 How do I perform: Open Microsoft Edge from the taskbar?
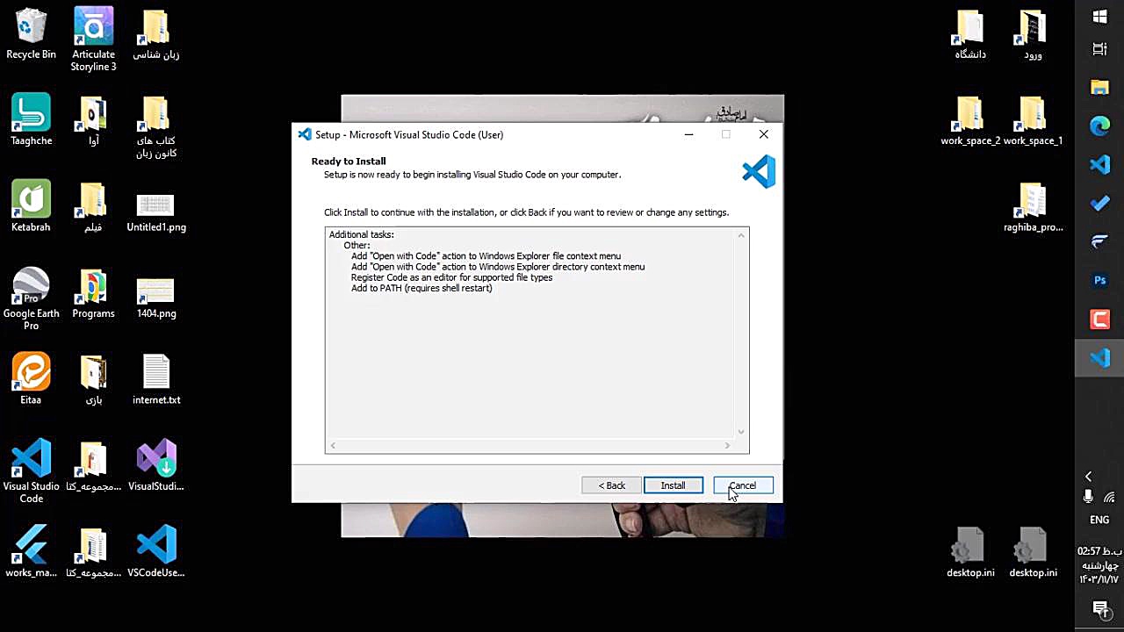click(1100, 126)
